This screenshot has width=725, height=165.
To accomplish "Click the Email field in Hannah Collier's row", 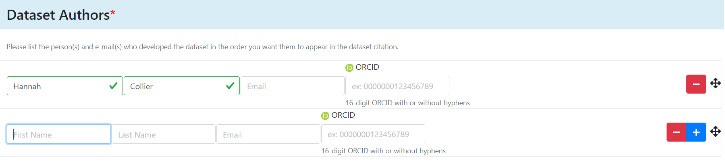I will coord(292,86).
